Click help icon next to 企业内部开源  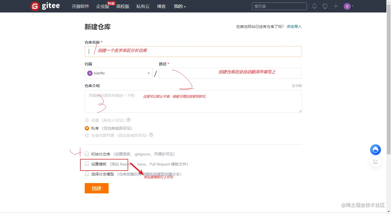(151, 135)
